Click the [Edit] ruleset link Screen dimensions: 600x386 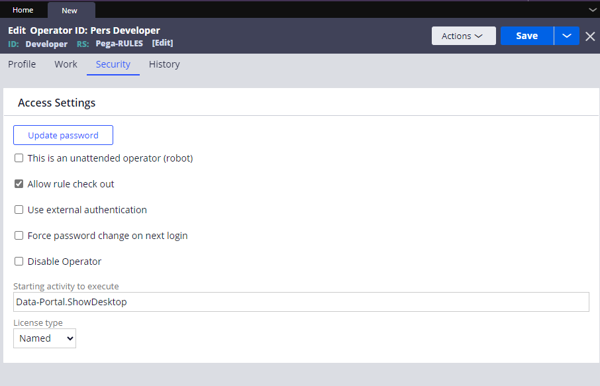pyautogui.click(x=162, y=43)
